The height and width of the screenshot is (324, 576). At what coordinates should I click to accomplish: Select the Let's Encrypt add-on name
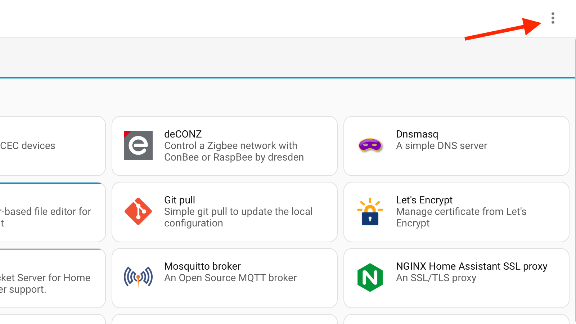coord(424,200)
